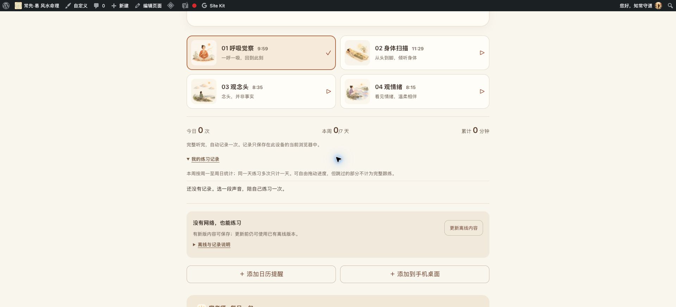676x307 pixels.
Task: Click the 04 观情绪 title text
Action: pos(389,87)
